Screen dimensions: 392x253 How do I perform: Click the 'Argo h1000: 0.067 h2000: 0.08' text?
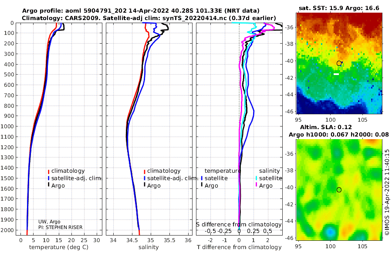pos(339,134)
